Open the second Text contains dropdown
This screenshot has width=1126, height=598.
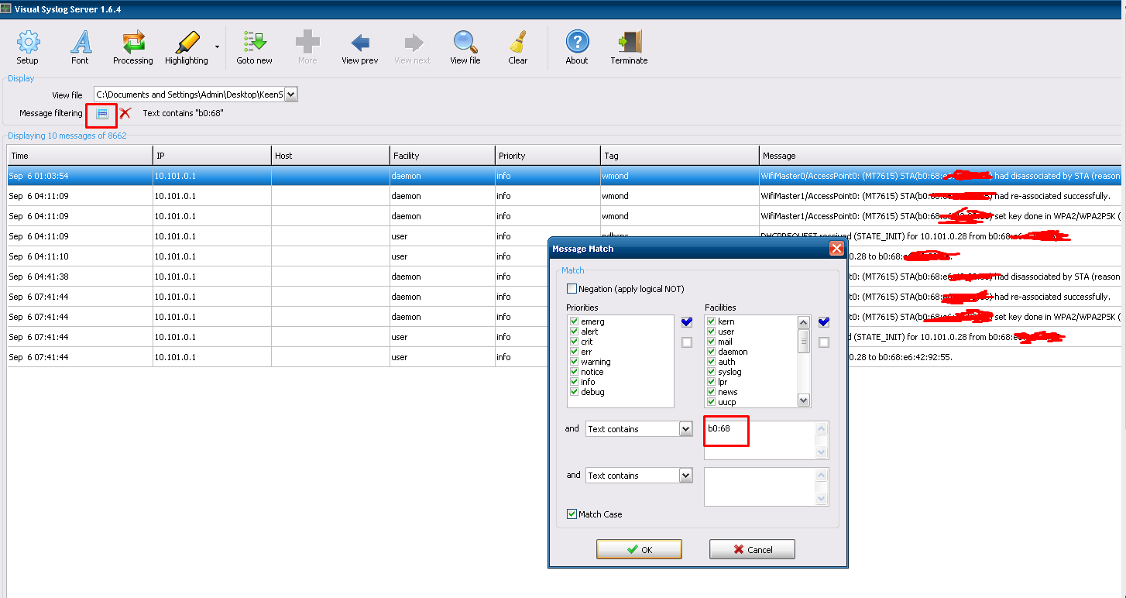point(685,476)
